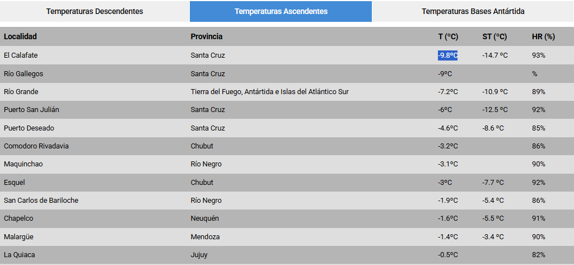Select San Carlos de Bariloche row
This screenshot has width=574, height=265.
click(x=41, y=201)
